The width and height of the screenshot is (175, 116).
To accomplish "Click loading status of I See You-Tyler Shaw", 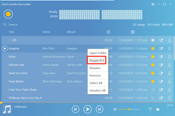I will (153, 90).
